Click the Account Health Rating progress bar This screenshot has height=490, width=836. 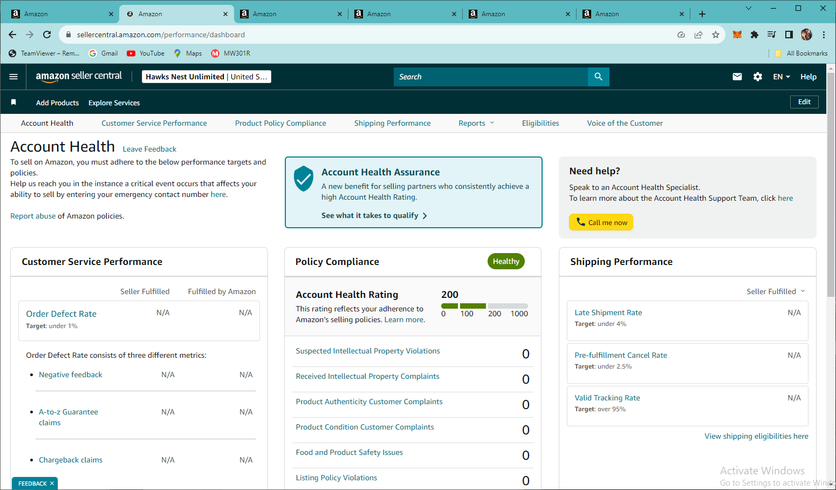484,306
